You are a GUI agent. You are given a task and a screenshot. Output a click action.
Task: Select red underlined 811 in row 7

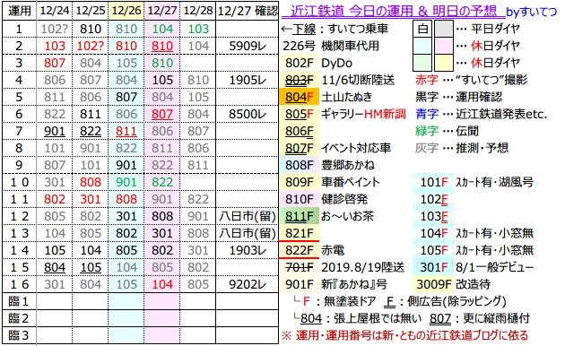tap(126, 131)
